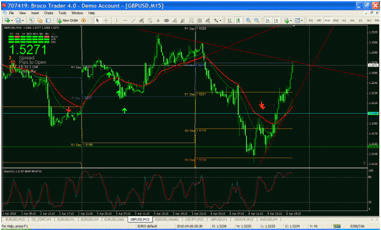
Task: Select the Fibonacci Retracement tool
Action: 150,21
